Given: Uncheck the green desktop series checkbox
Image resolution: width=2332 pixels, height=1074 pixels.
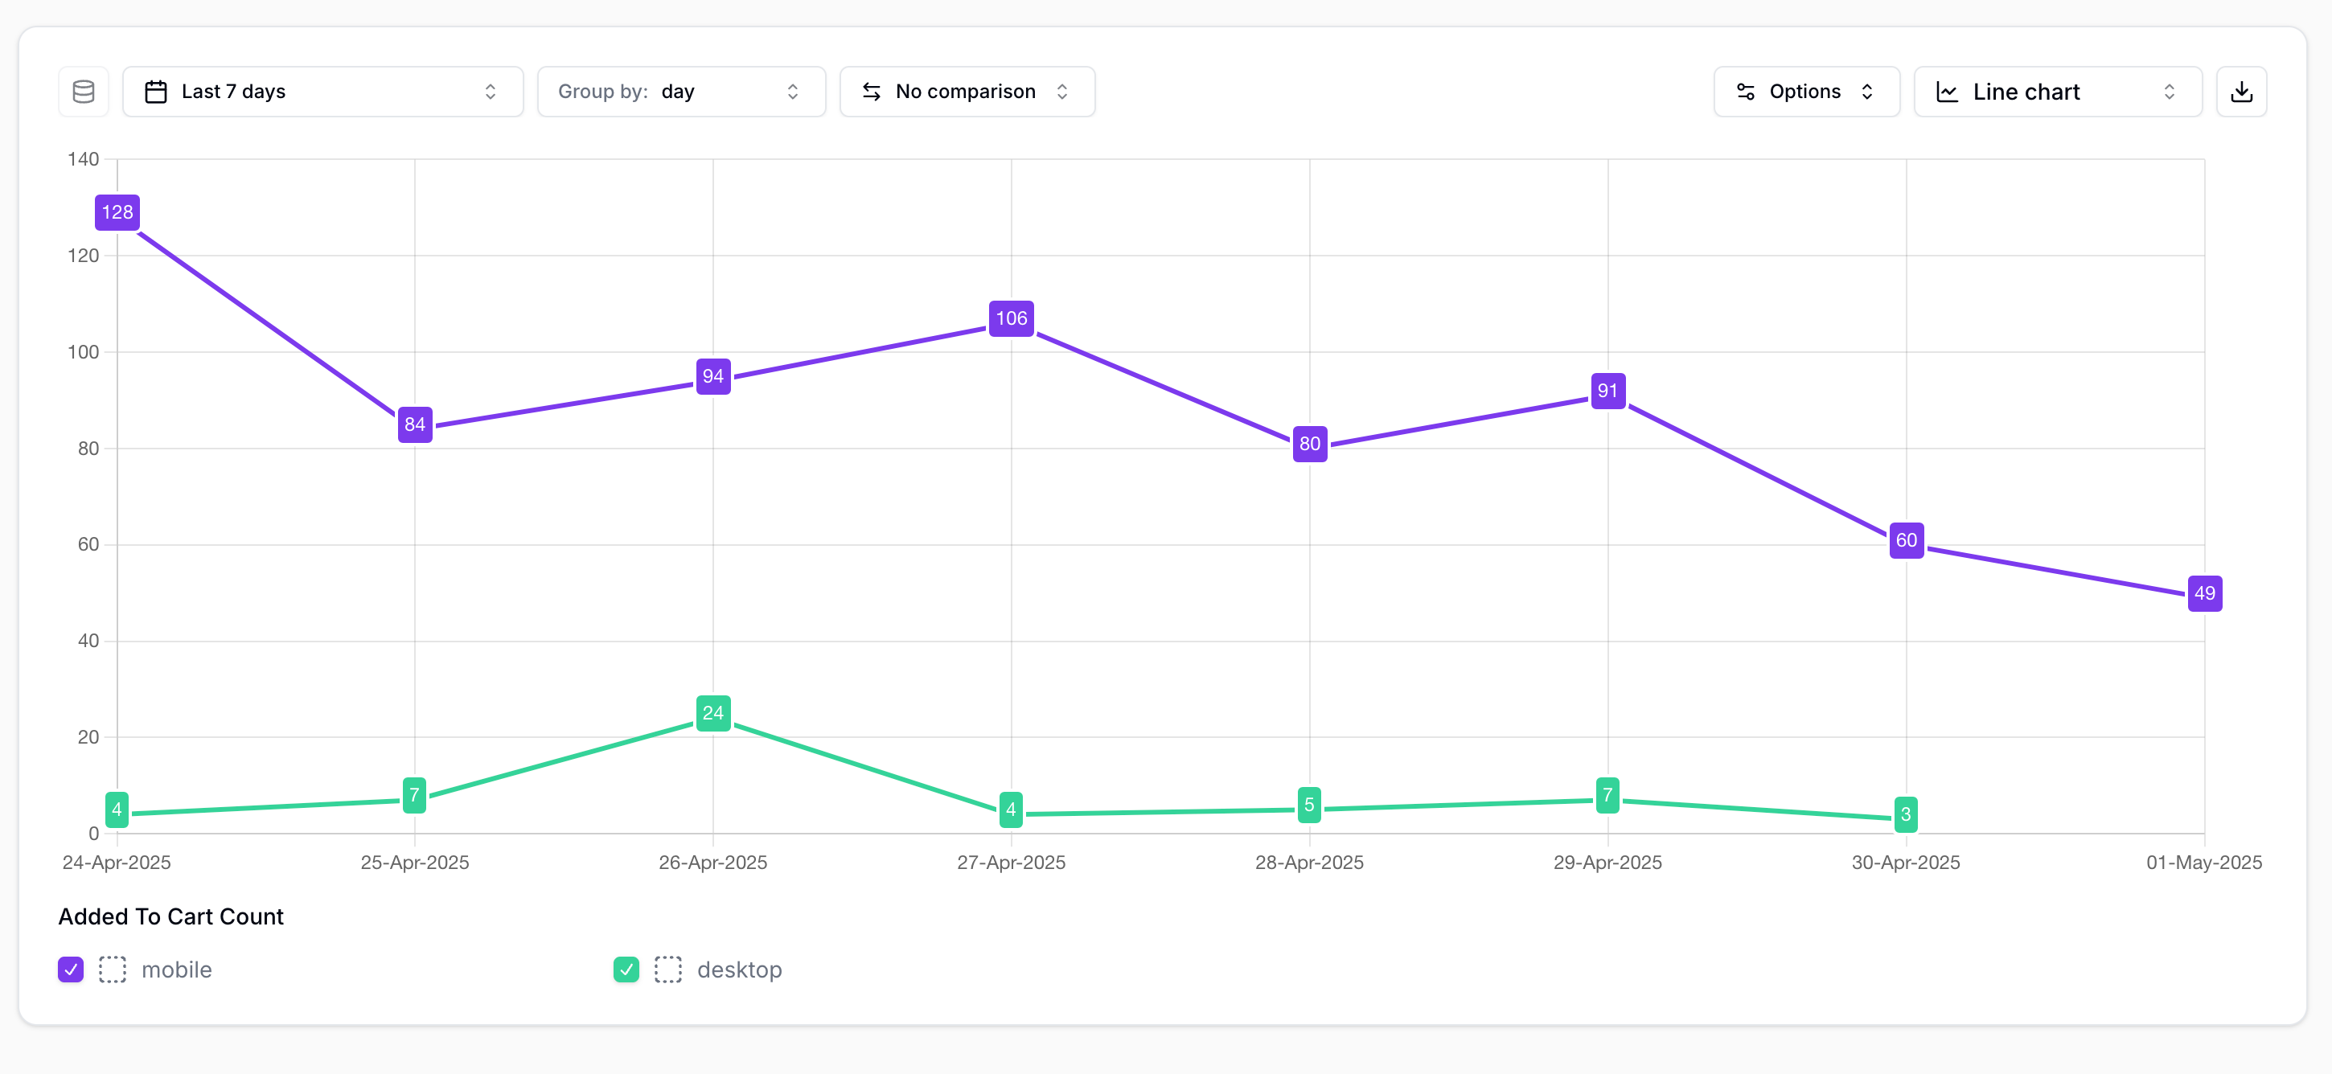Looking at the screenshot, I should [x=626, y=969].
